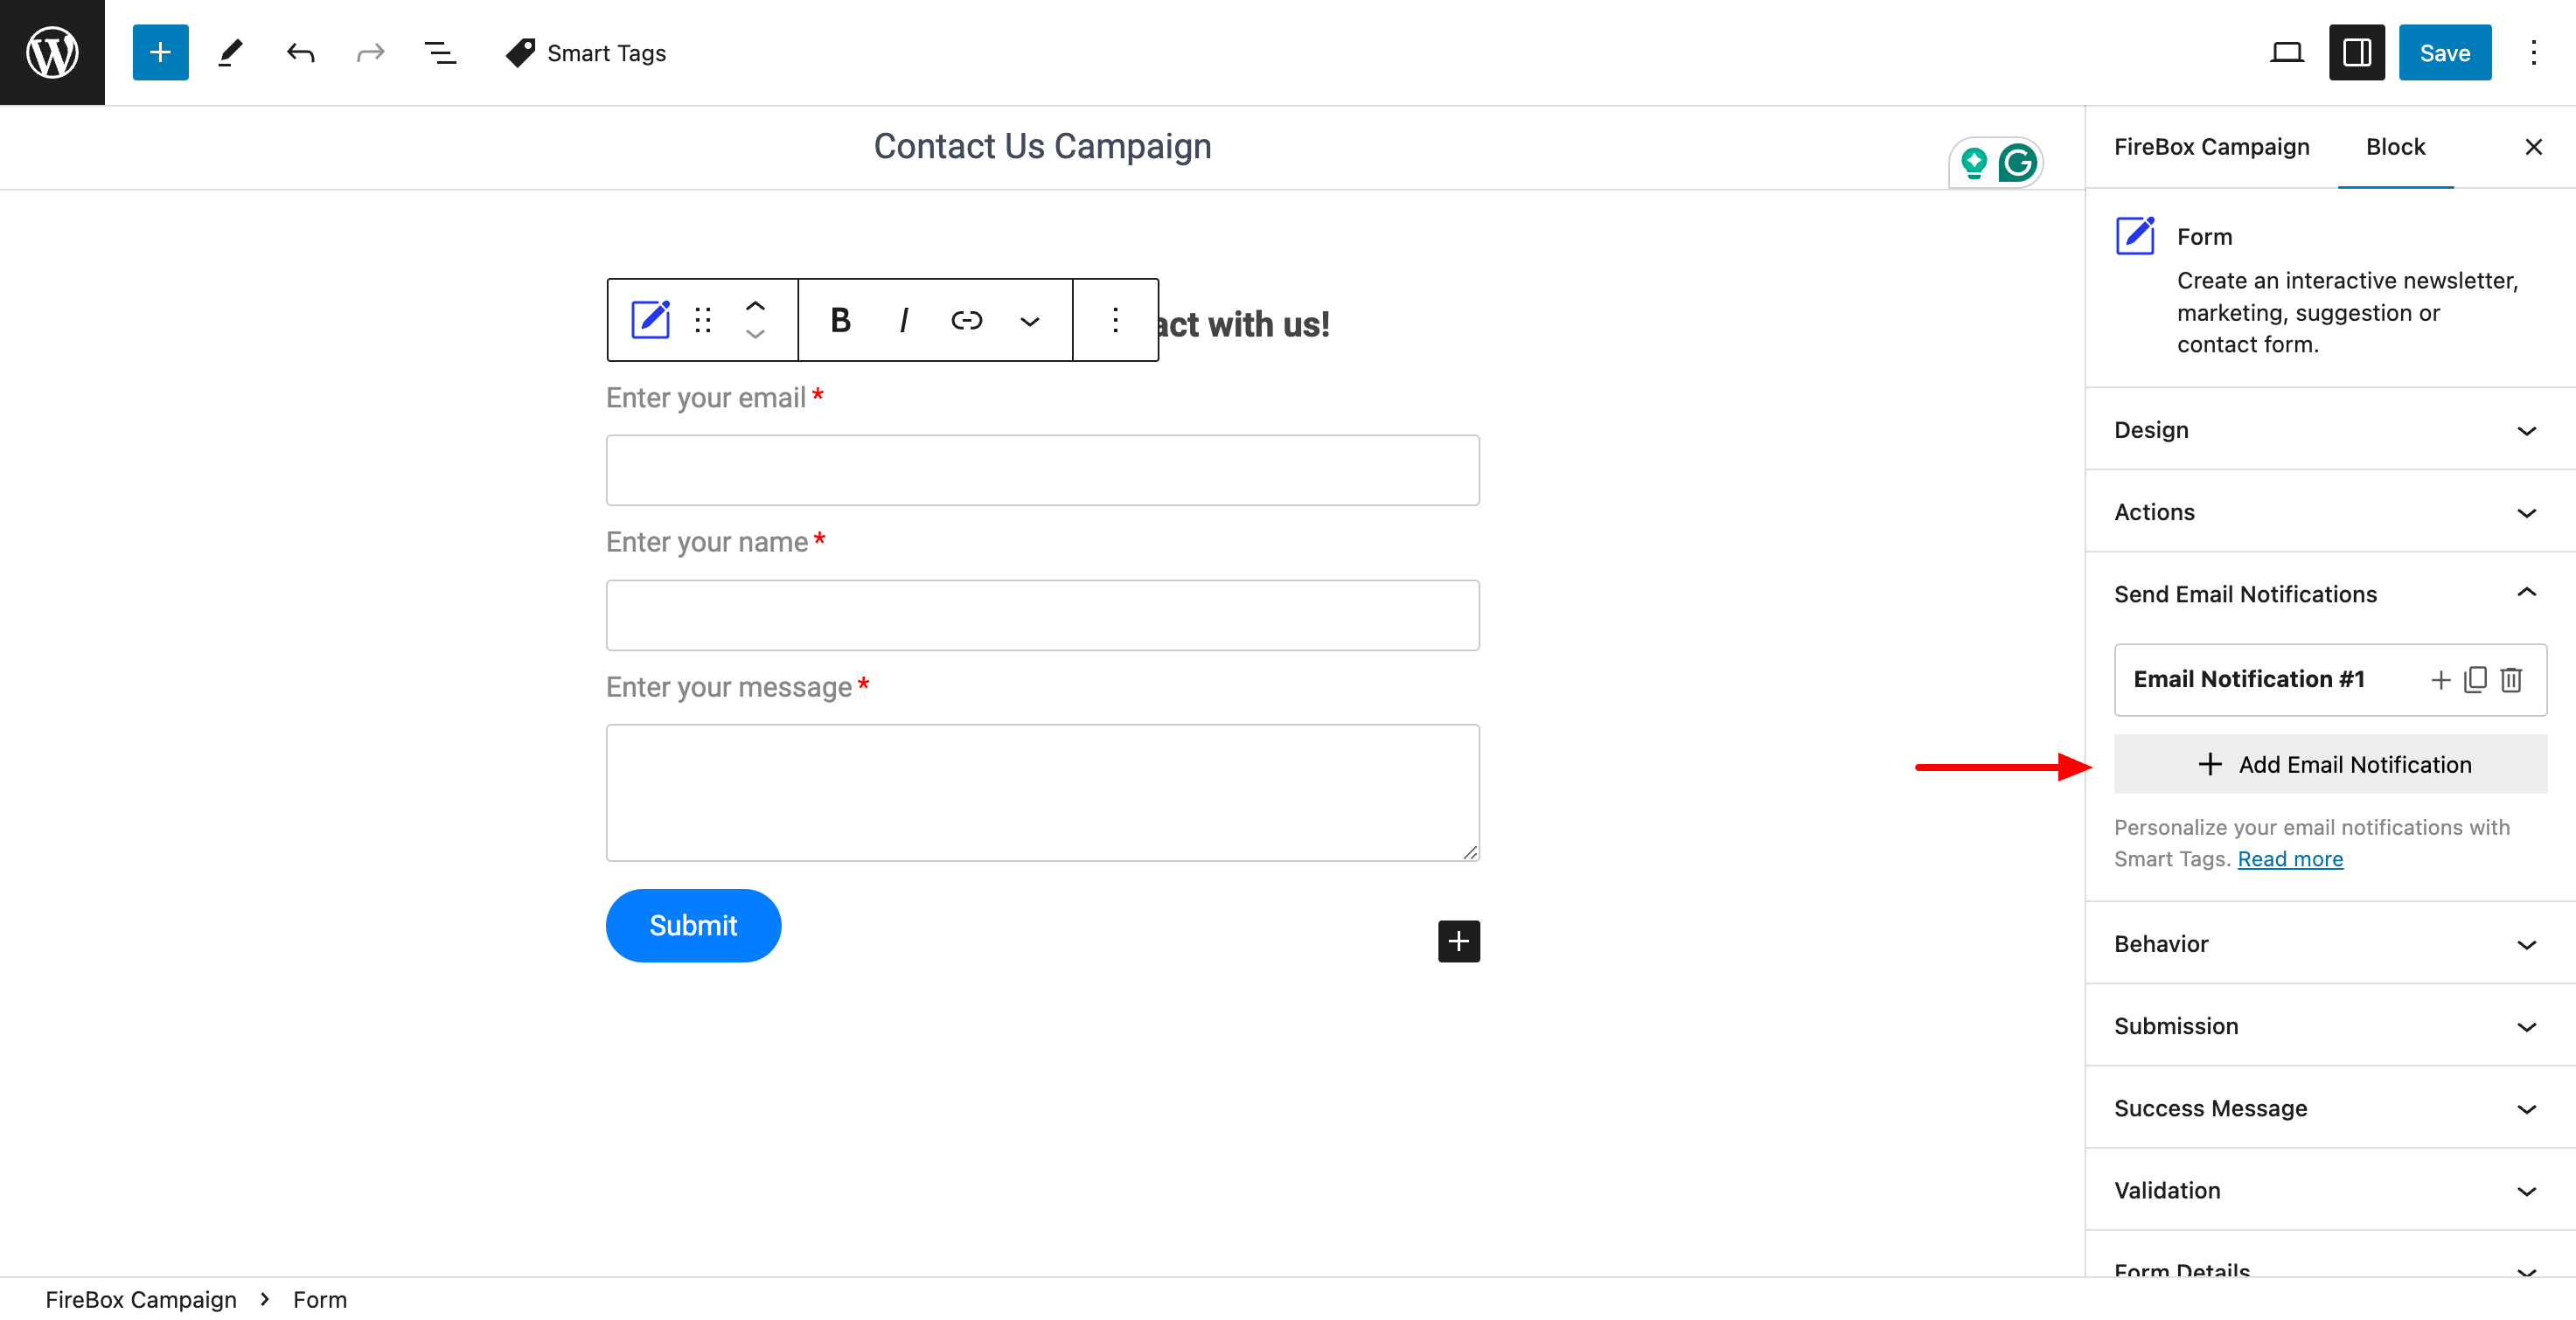
Task: Switch to the Block tab
Action: (2394, 147)
